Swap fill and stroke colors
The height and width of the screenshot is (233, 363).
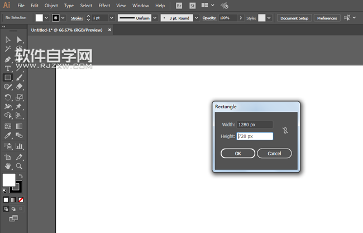point(21,176)
